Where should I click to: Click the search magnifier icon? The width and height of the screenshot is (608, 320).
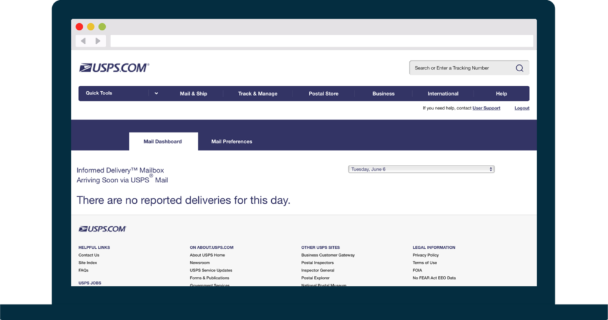[x=519, y=68]
